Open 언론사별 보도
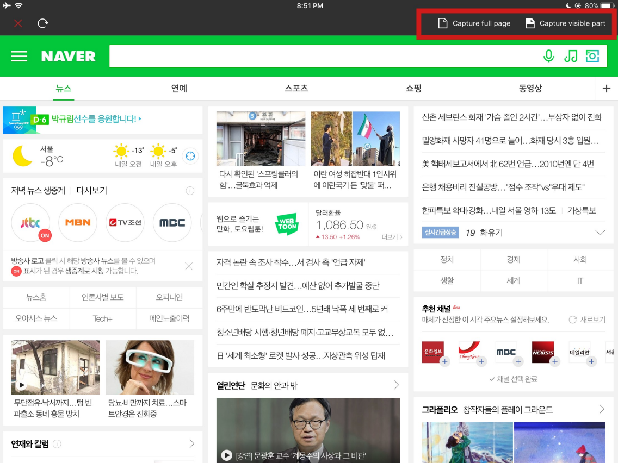 point(102,297)
